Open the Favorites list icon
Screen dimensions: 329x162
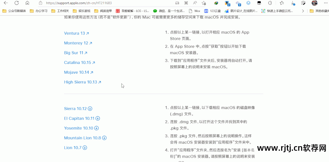coord(282,3)
